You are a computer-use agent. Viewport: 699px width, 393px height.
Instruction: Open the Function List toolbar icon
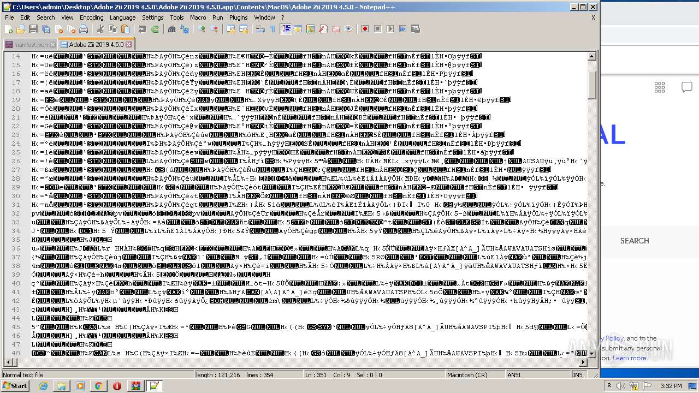pyautogui.click(x=323, y=29)
